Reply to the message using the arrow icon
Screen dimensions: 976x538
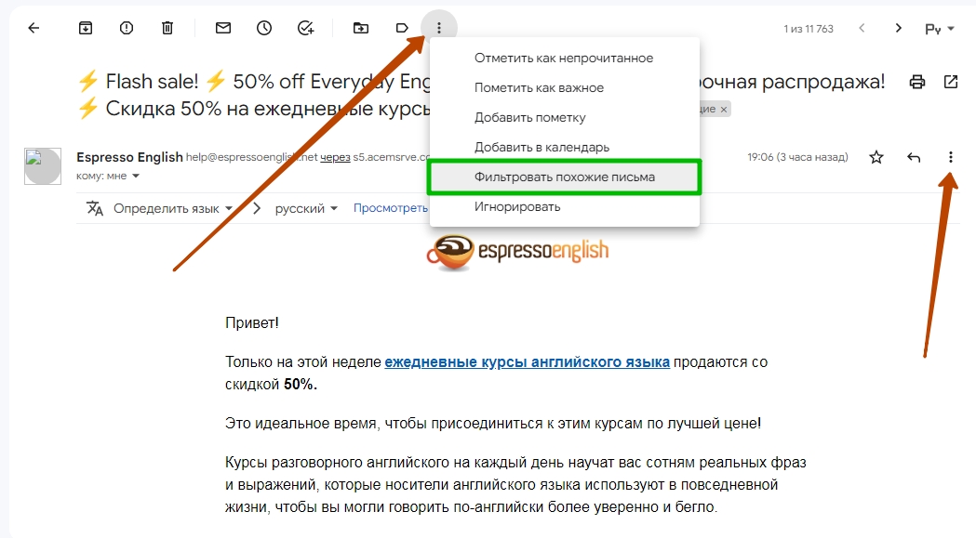[913, 157]
